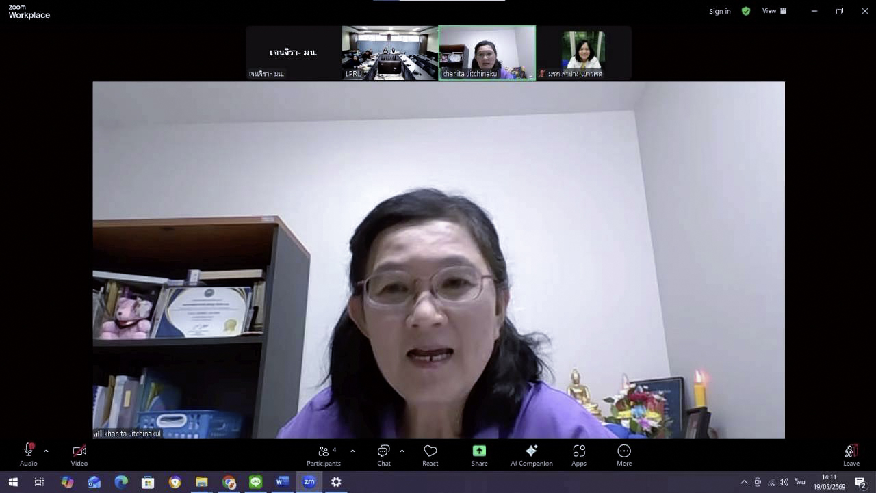
Task: Open Microsoft Word in taskbar
Action: tap(282, 482)
